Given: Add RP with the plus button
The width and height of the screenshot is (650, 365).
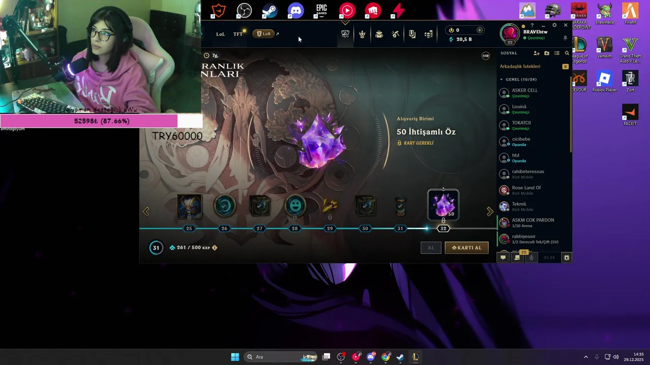Looking at the screenshot, I should (479, 30).
